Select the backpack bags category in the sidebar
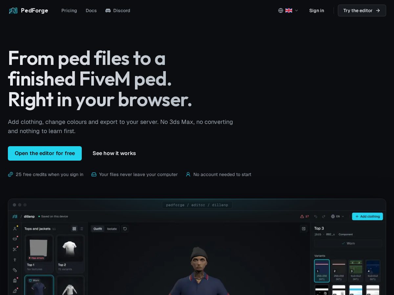 tap(15, 280)
